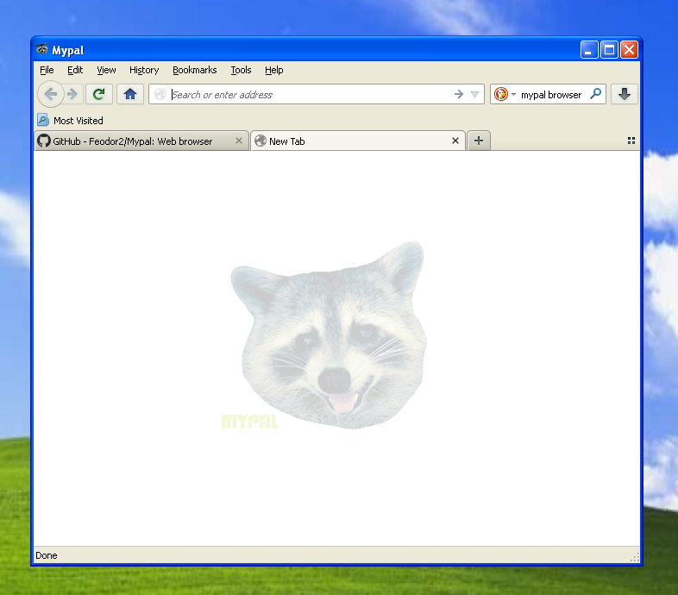Click the resize grip in status bar corner
678x595 pixels.
(635, 558)
